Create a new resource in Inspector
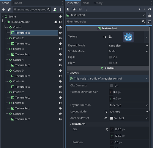Screen dimensions: 153x148 [68, 9]
